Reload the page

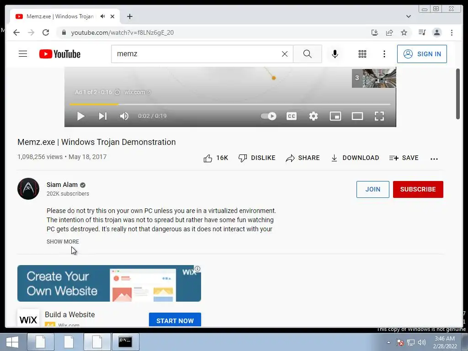[46, 32]
